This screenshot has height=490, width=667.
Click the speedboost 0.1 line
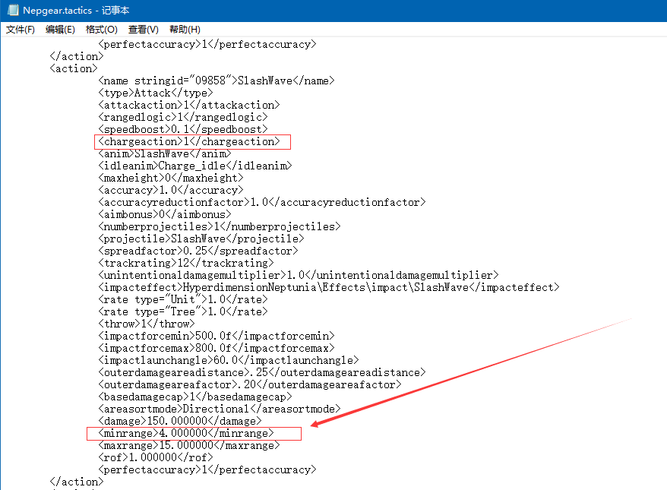pyautogui.click(x=183, y=129)
